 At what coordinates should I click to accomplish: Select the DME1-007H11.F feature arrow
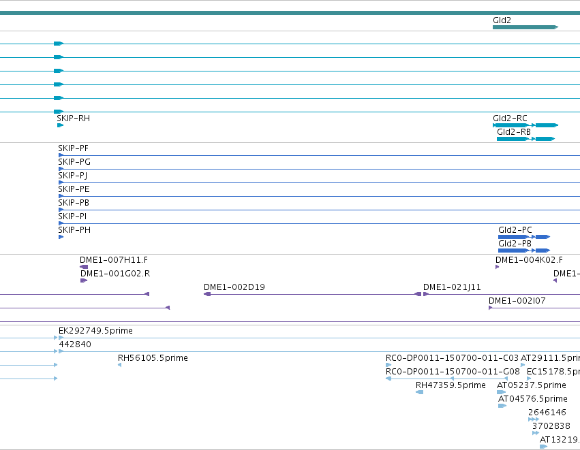pos(84,267)
